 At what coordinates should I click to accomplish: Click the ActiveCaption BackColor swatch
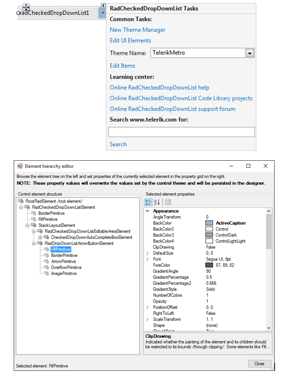[x=209, y=222]
